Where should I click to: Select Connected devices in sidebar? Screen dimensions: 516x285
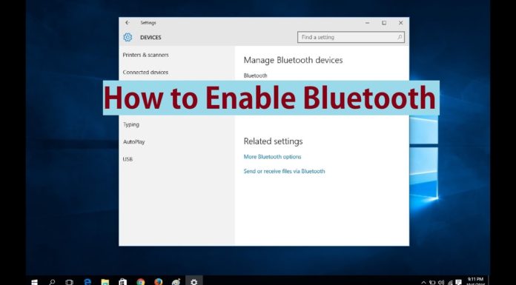coord(145,72)
